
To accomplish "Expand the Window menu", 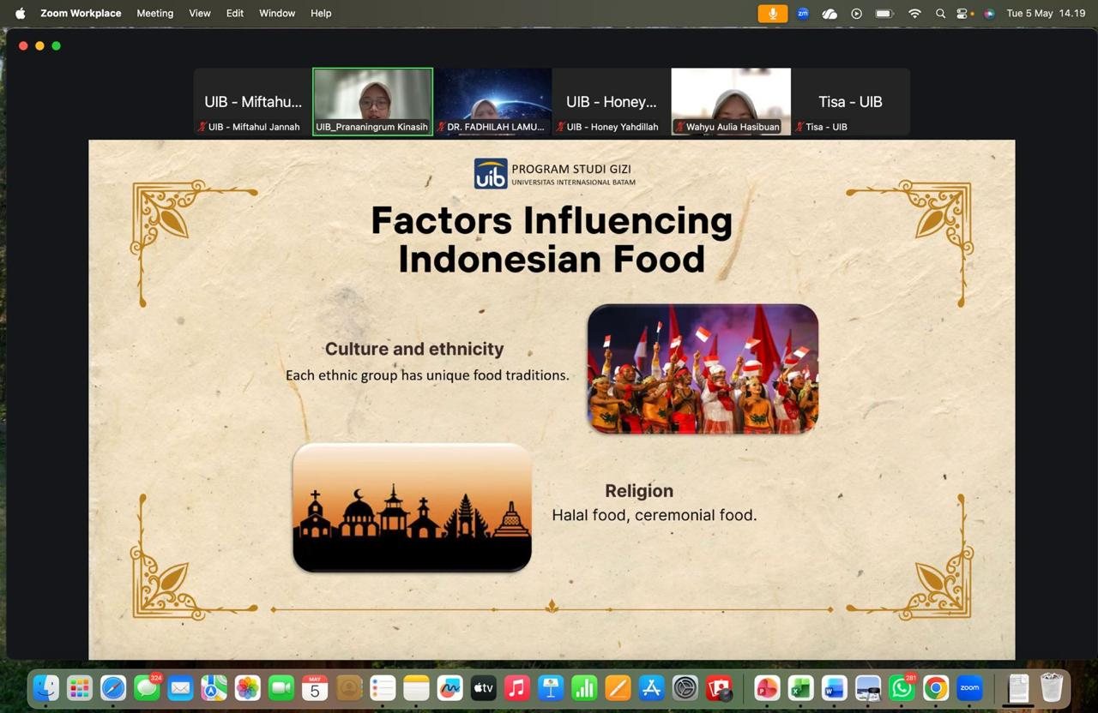I will pos(277,14).
